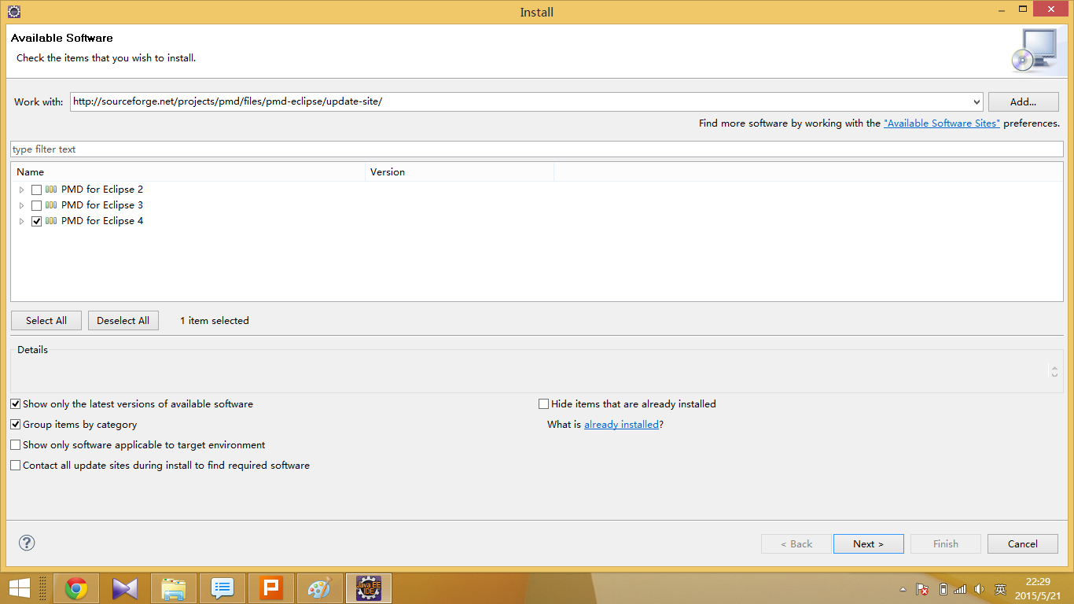Image resolution: width=1074 pixels, height=604 pixels.
Task: Toggle Show only the latest versions checkbox
Action: [16, 404]
